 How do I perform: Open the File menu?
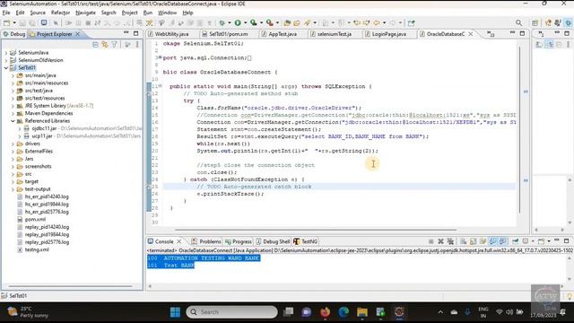tap(6, 13)
